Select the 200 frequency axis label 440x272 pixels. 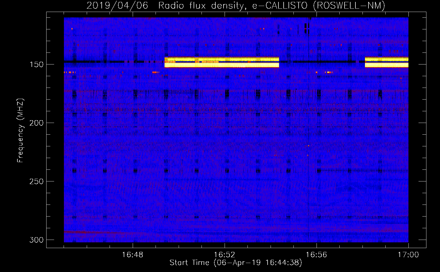pos(36,123)
